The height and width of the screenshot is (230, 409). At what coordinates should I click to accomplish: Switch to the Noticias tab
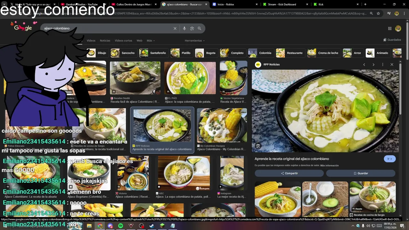click(105, 41)
